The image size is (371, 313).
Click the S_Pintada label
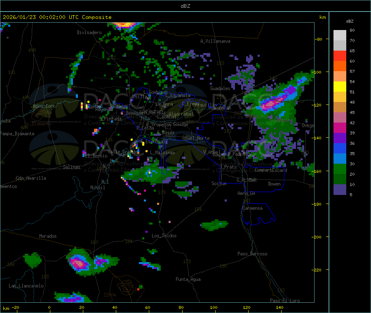point(110,119)
